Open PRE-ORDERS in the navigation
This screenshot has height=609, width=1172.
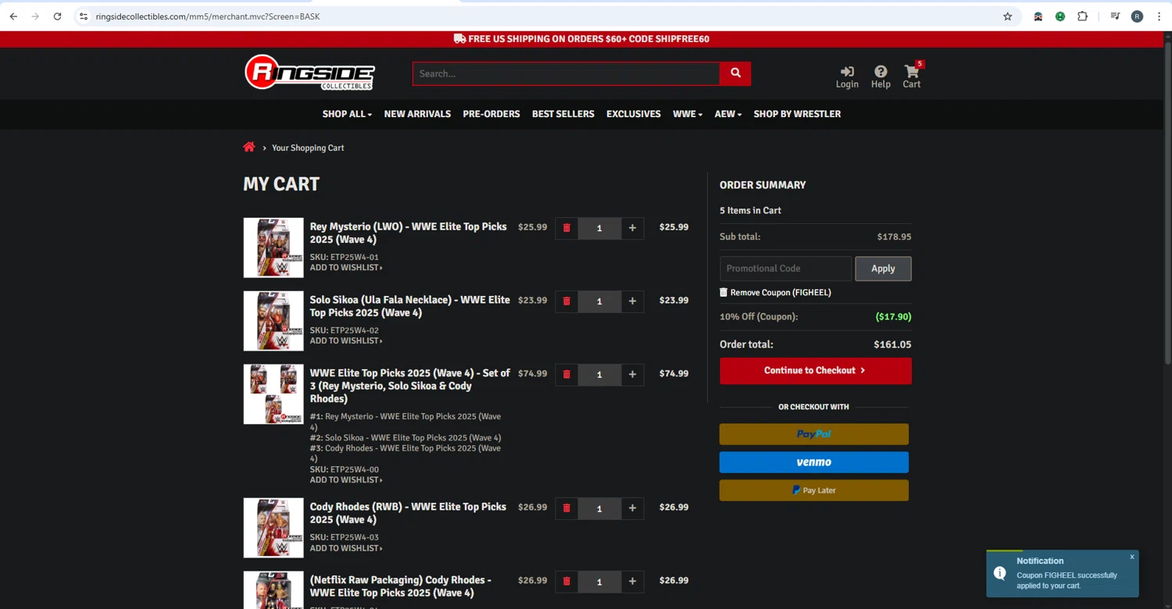click(491, 114)
